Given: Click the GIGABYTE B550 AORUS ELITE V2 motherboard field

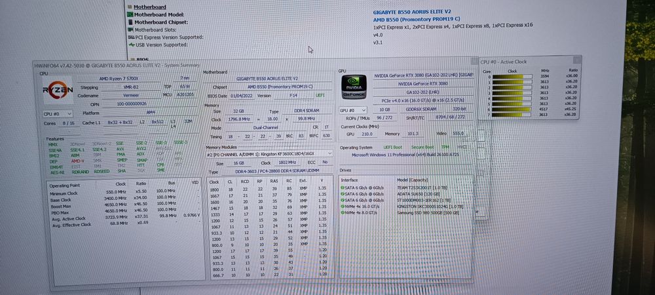Looking at the screenshot, I should [x=267, y=79].
